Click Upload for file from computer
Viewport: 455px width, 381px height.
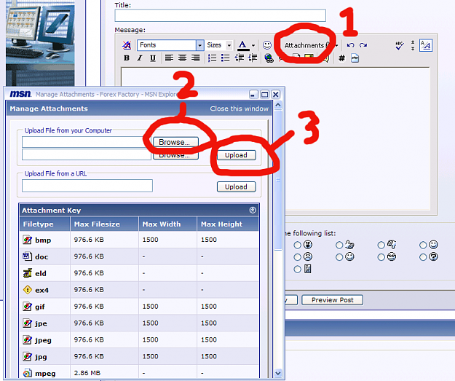[236, 155]
